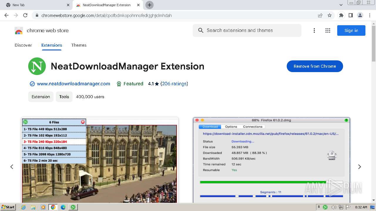Click NeatDownloadManager tray icon

(325, 207)
